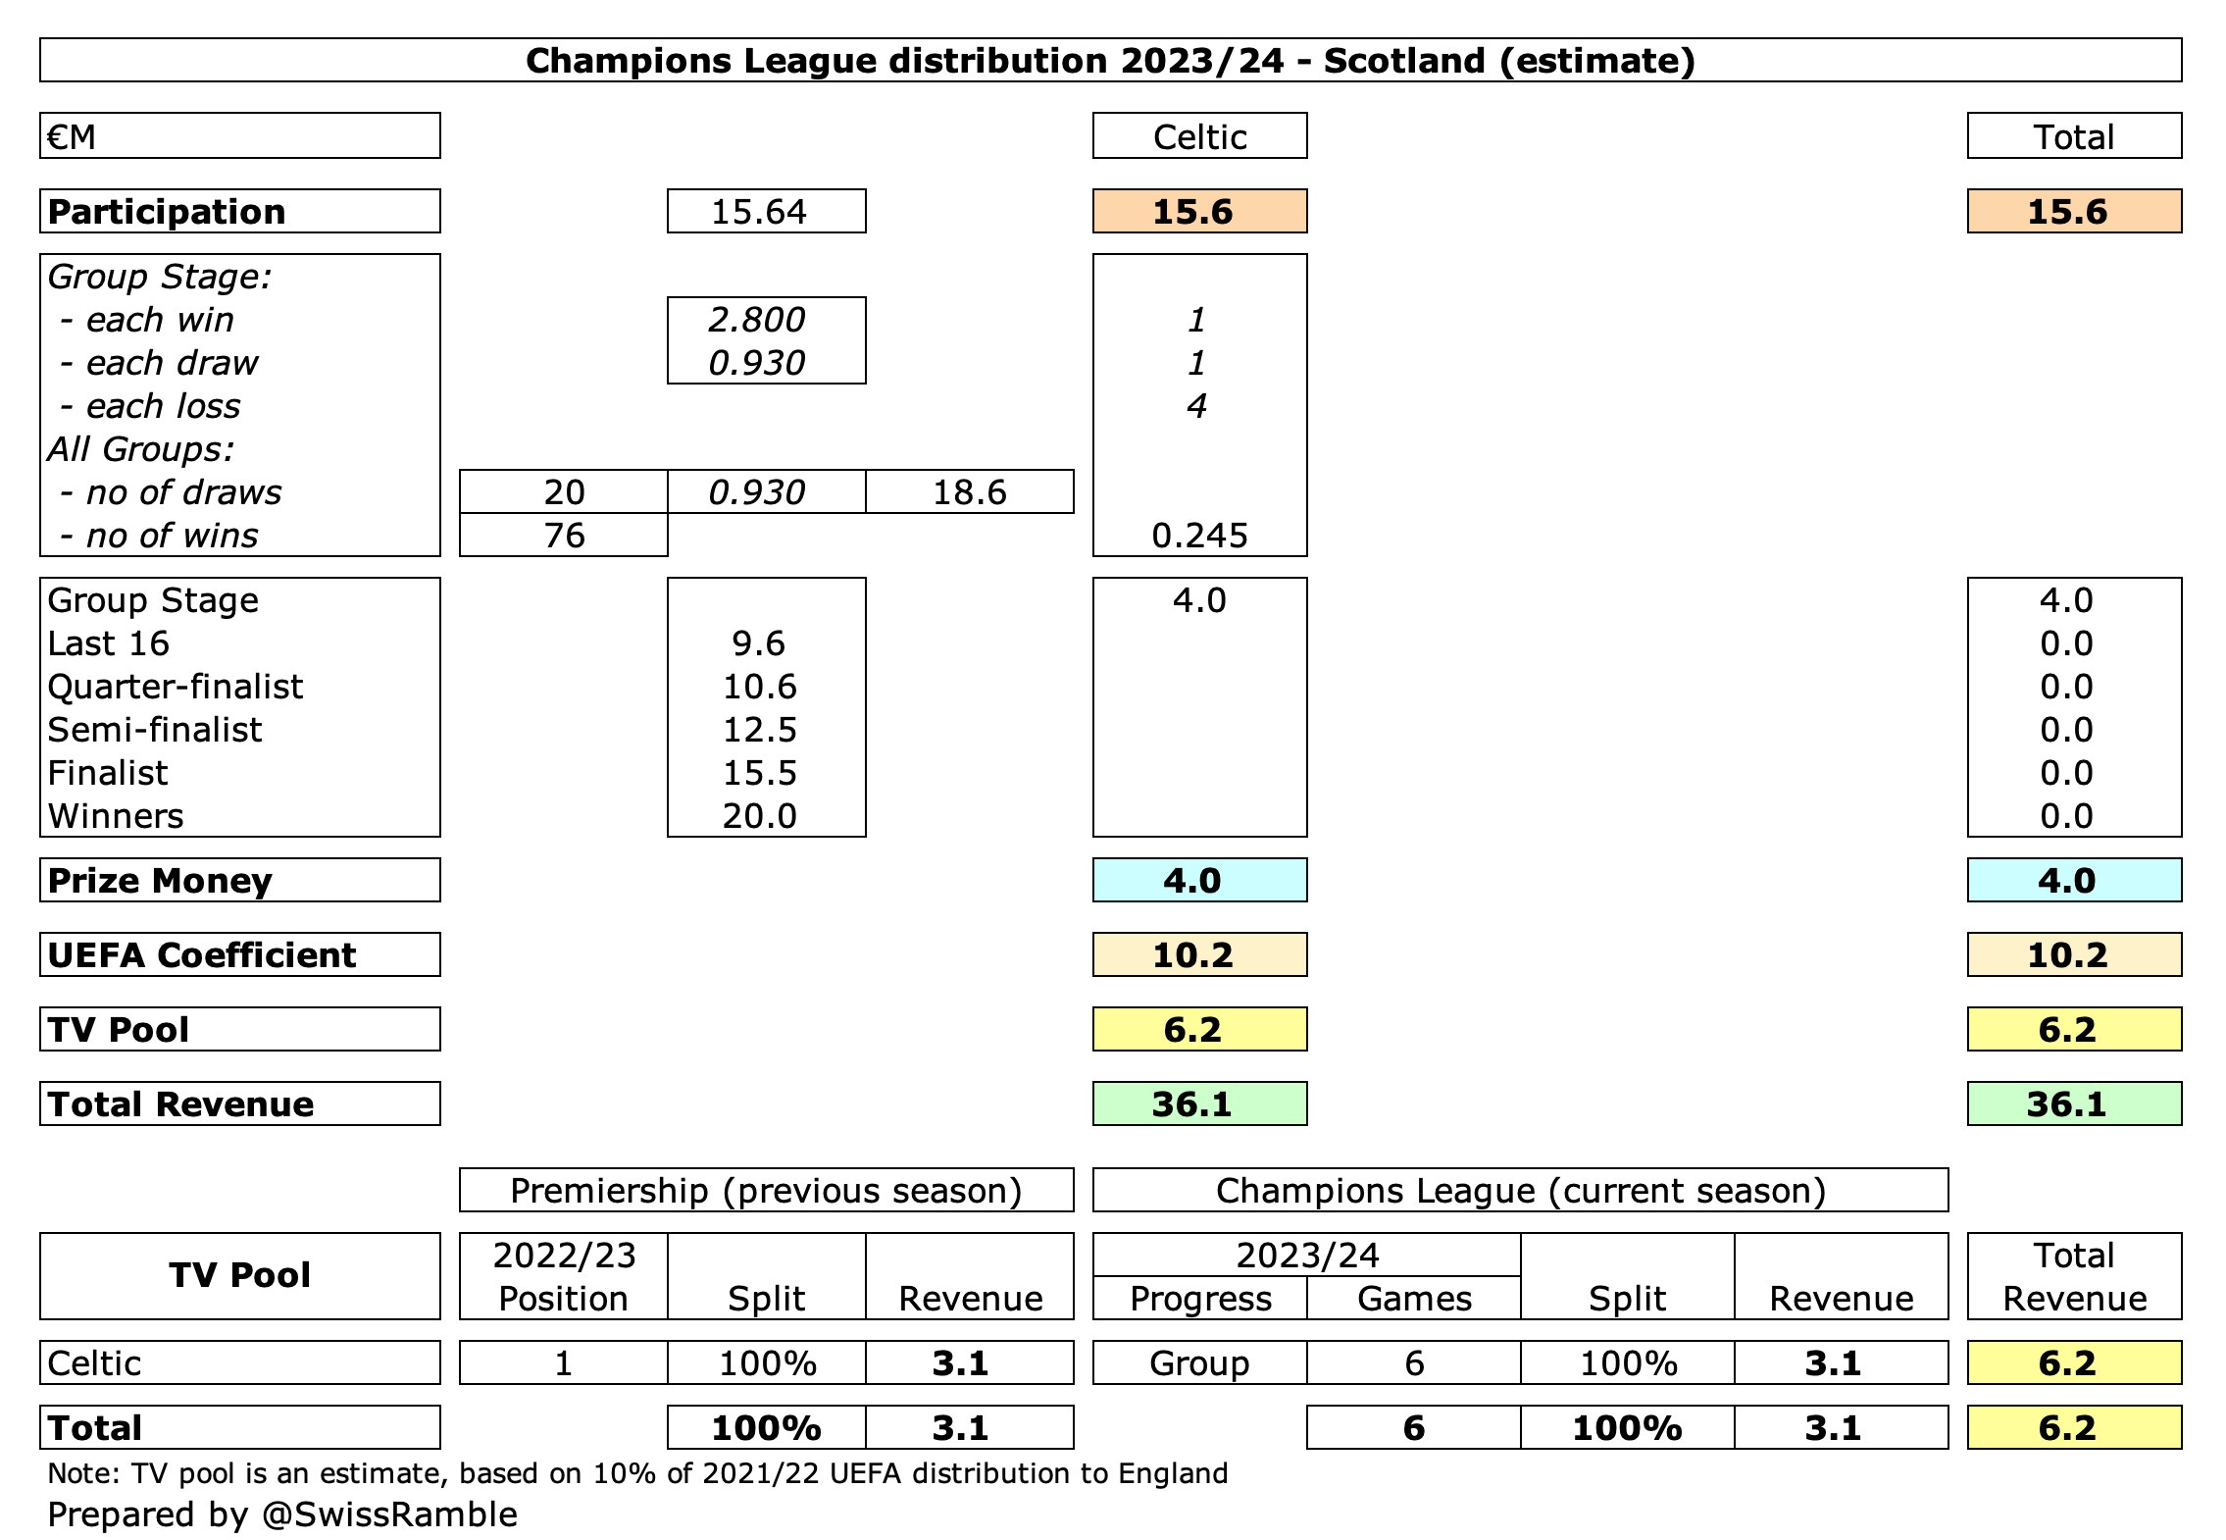Screen dimensions: 2226x1540
Task: Select the Prize Money row label
Action: 240,881
